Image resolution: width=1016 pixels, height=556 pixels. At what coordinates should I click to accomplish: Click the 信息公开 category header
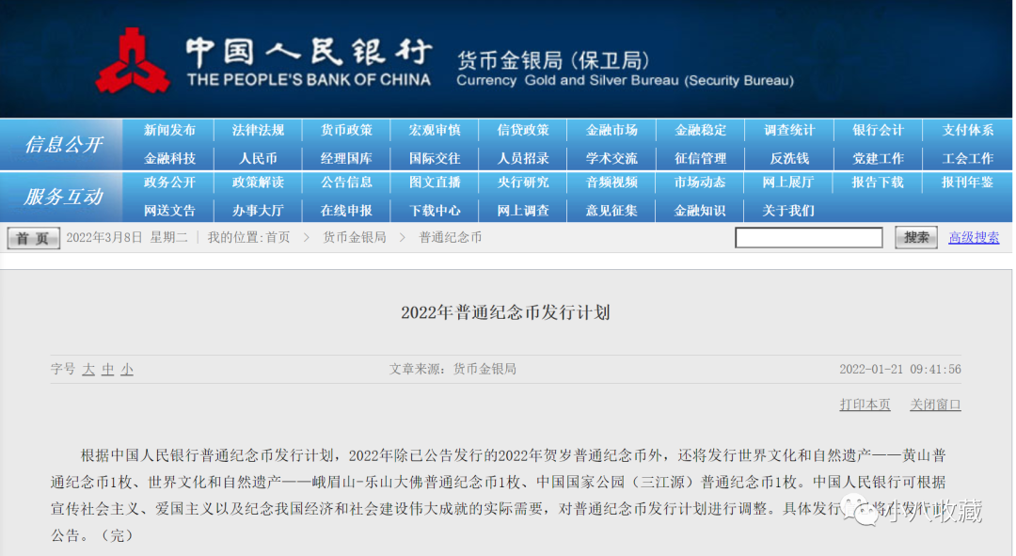(64, 144)
